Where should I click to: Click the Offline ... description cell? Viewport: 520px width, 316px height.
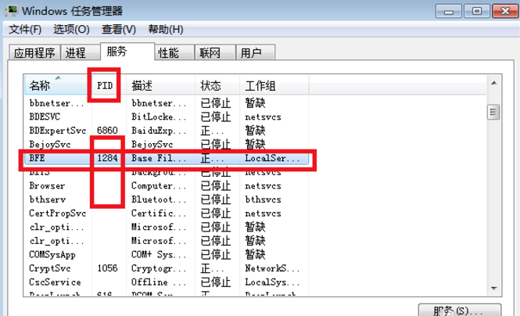[x=159, y=282]
